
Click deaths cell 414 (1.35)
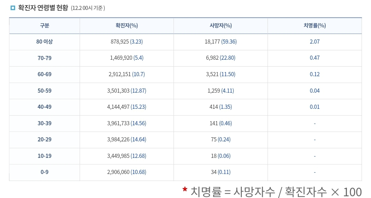click(221, 107)
